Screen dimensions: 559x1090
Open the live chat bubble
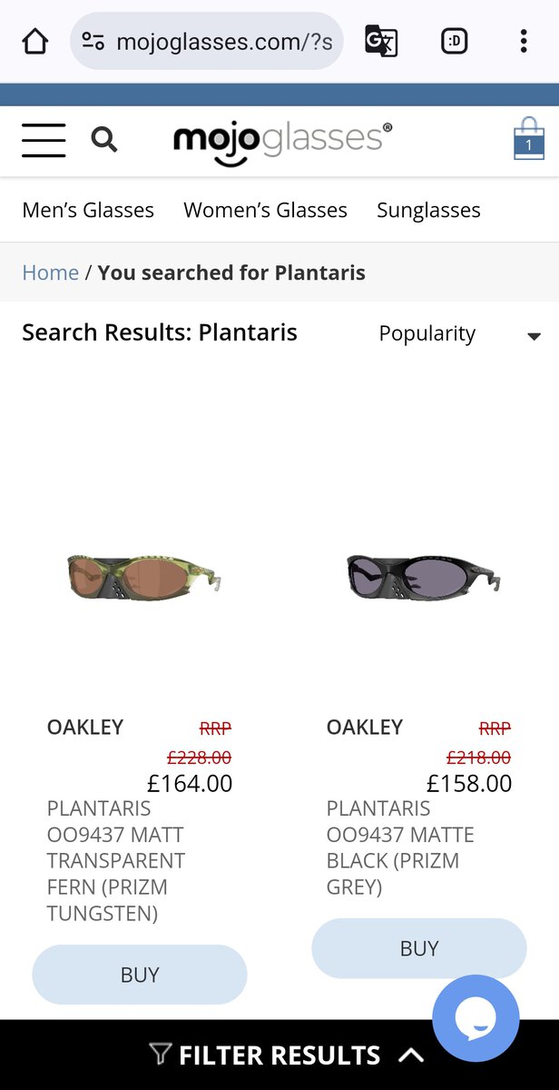[476, 1018]
